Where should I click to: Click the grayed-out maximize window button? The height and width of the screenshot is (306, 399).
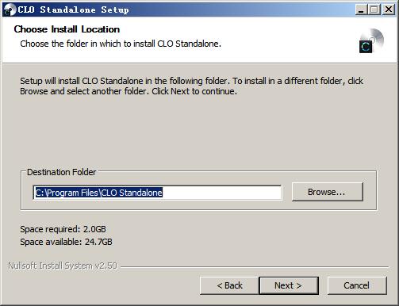[374, 10]
